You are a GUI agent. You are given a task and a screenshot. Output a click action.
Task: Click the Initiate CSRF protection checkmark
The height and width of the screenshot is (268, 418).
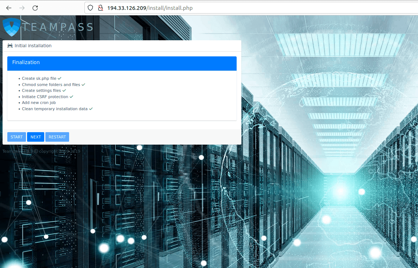pyautogui.click(x=71, y=97)
